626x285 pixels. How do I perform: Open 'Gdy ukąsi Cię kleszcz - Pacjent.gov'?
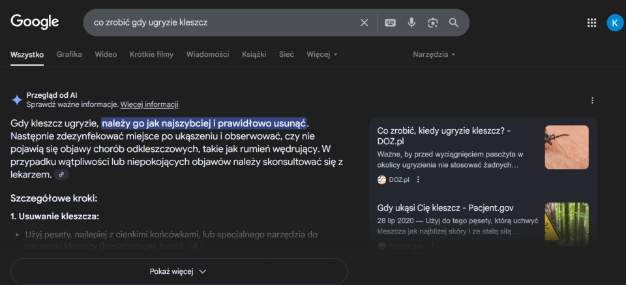[x=445, y=208]
